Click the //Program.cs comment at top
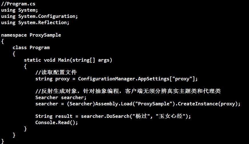 pos(18,4)
